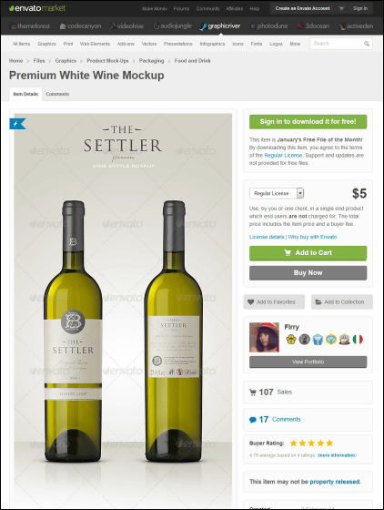Viewport: 384px width, 510px height.
Task: Open the 17 Comments link
Action: [x=275, y=420]
